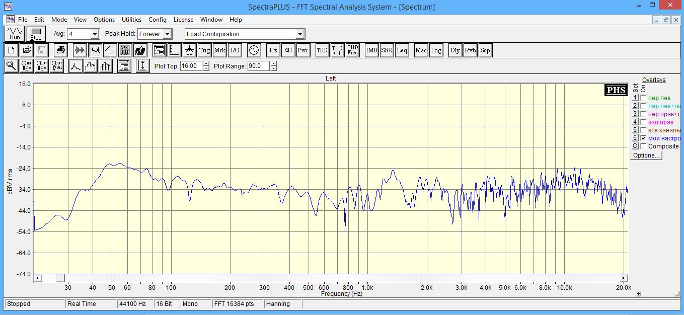Image resolution: width=684 pixels, height=315 pixels.
Task: Open the THD Freq utility
Action: click(353, 50)
